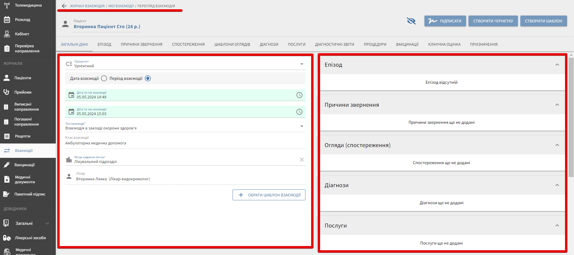Open Вакцинації in the sidebar
This screenshot has width=574, height=255.
click(x=24, y=165)
